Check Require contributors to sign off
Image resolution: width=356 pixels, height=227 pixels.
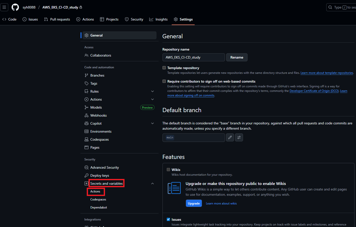(164, 81)
